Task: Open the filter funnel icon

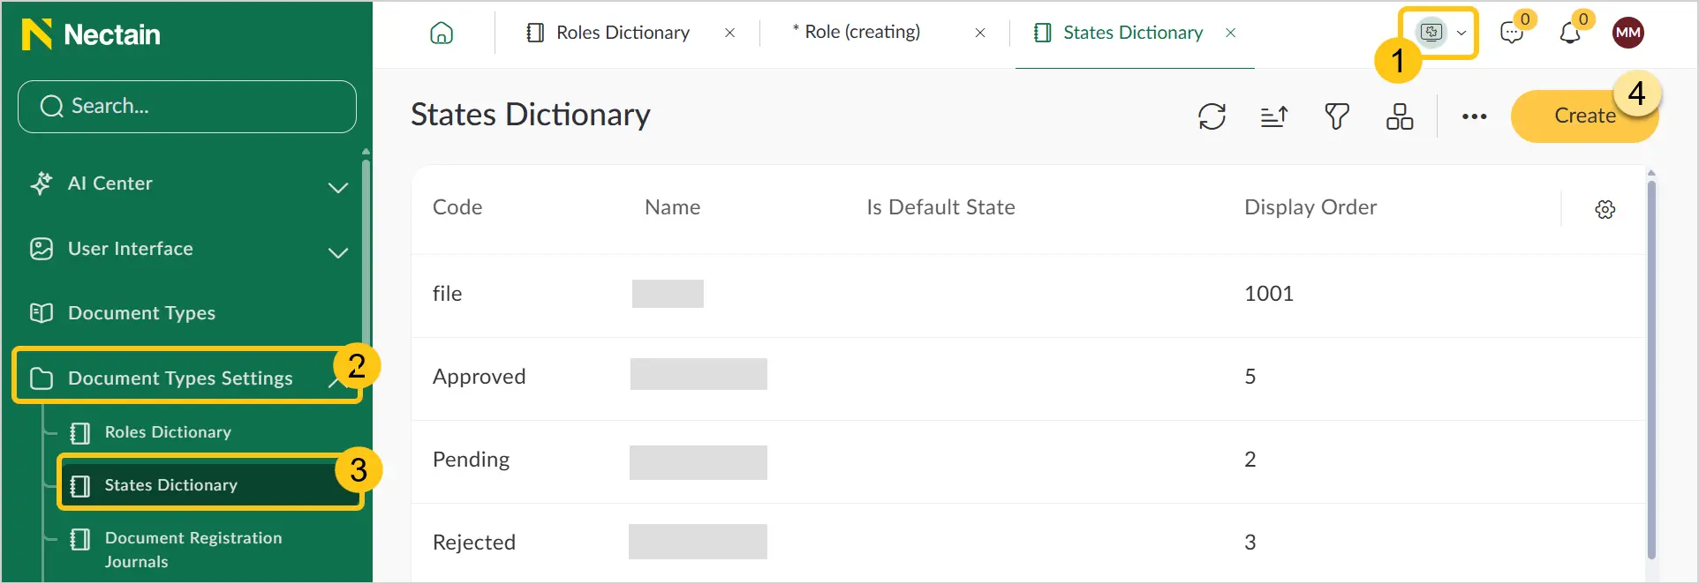Action: [1337, 116]
